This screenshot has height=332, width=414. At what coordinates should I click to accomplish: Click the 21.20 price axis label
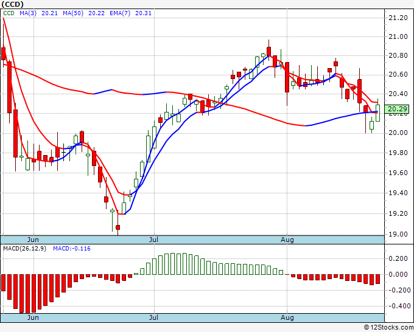tap(398, 18)
